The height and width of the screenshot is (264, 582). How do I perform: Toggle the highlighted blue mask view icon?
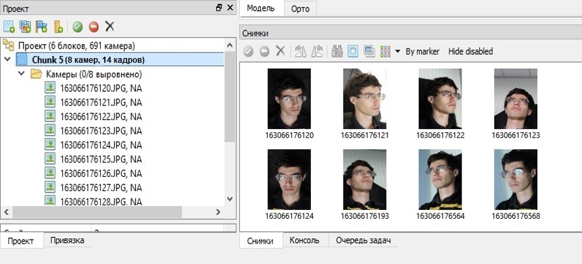pos(353,51)
